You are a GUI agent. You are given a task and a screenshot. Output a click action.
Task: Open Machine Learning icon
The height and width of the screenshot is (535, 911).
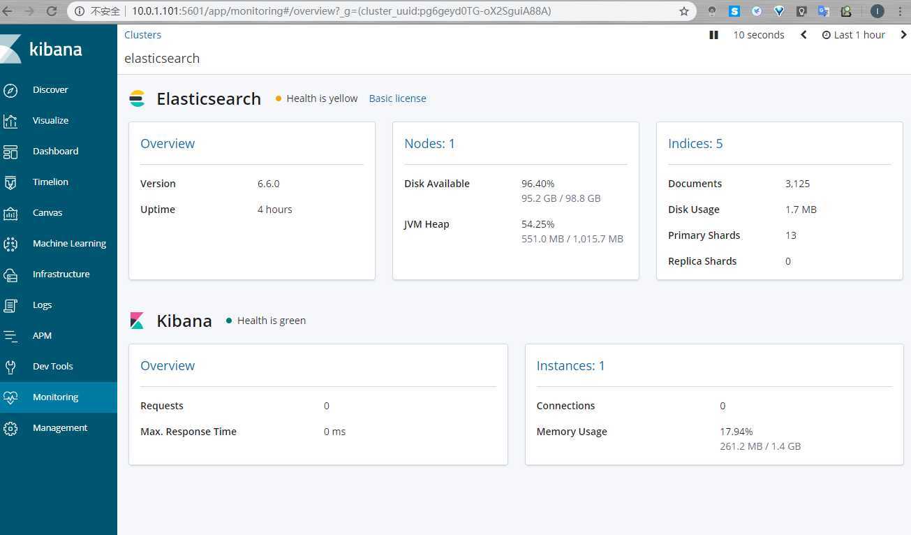(10, 244)
